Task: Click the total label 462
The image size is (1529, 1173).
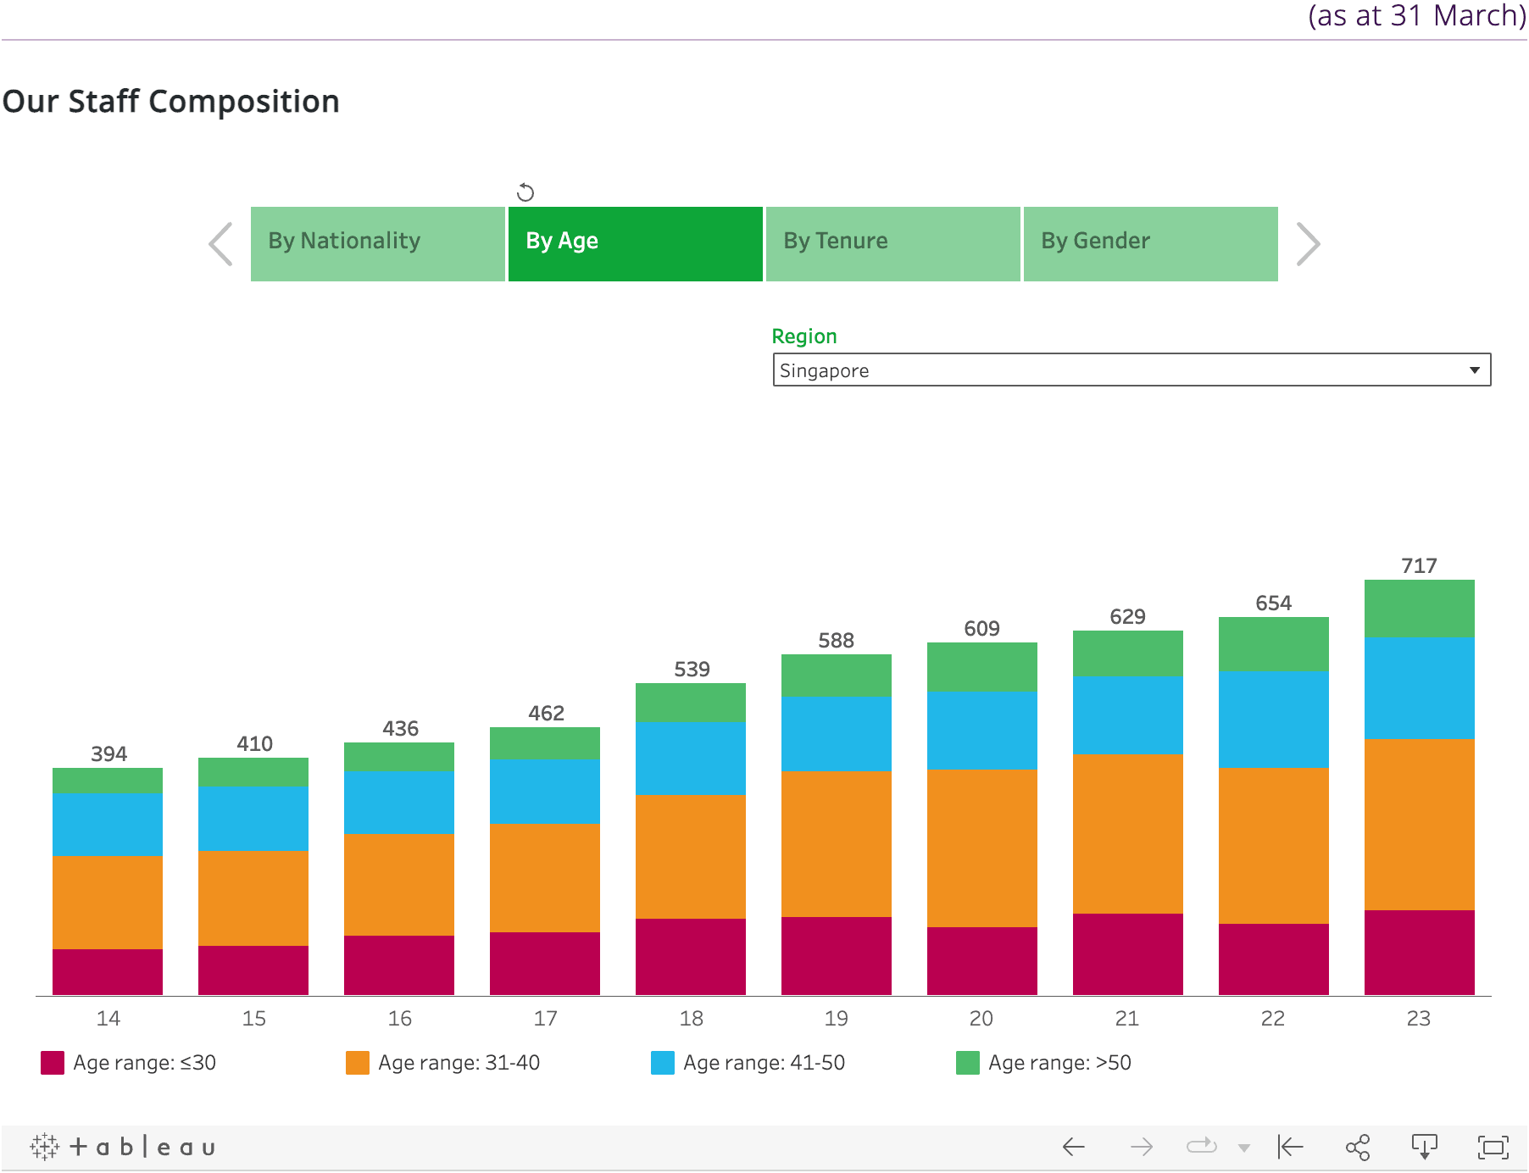Action: (x=547, y=714)
